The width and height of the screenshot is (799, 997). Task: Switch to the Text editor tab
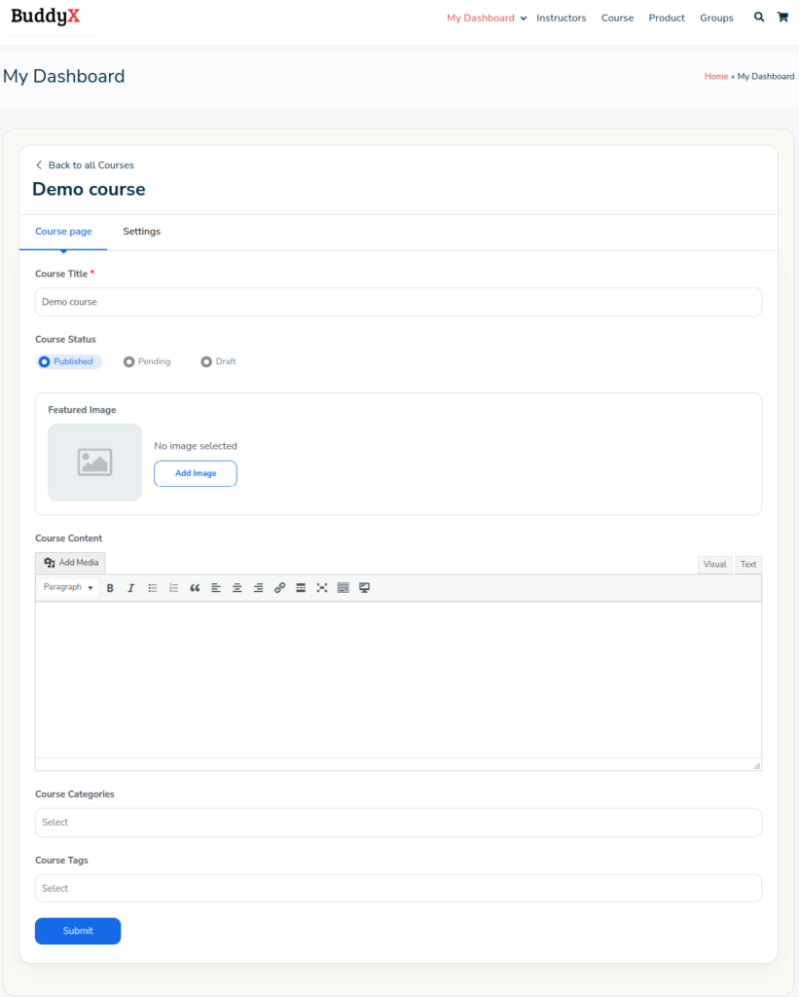(747, 564)
